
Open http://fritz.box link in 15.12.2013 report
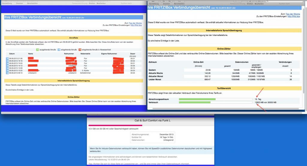click(x=294, y=16)
